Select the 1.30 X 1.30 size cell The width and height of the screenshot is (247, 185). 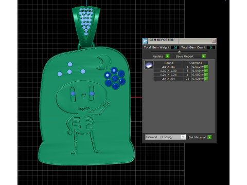point(168,71)
